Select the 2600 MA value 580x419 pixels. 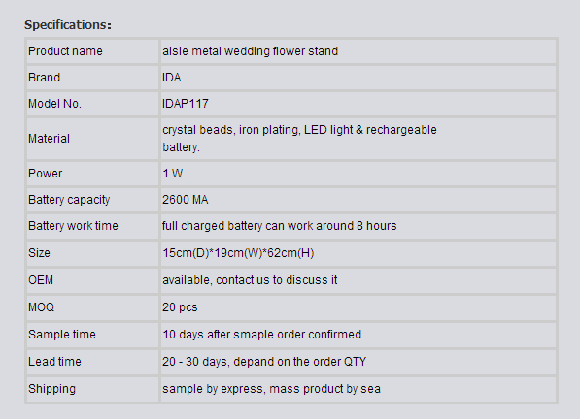coord(186,200)
